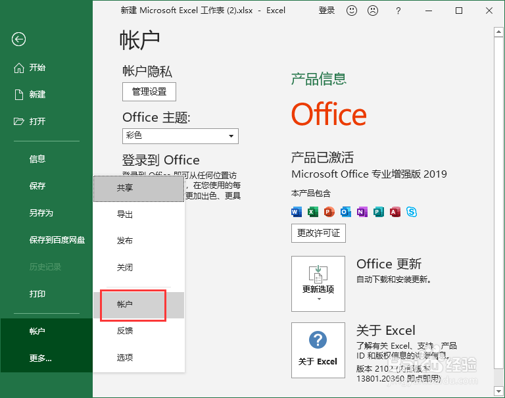The height and width of the screenshot is (398, 505).
Task: Open 选项 Options in the popup menu
Action: point(139,358)
